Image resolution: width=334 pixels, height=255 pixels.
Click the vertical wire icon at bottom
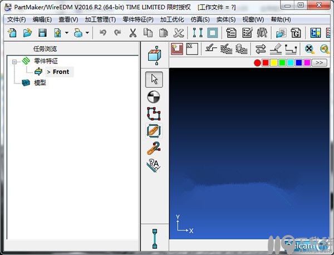(155, 239)
